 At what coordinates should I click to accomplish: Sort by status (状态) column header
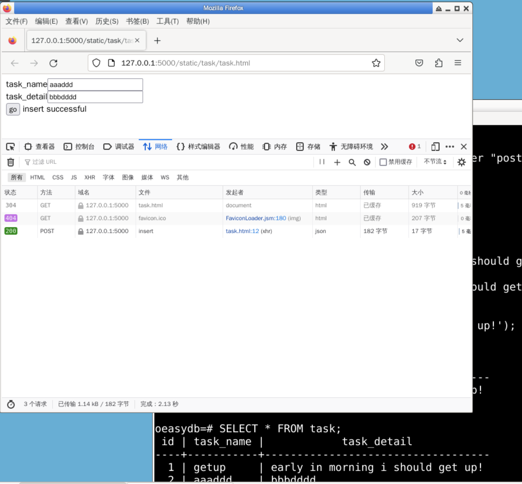(x=19, y=193)
